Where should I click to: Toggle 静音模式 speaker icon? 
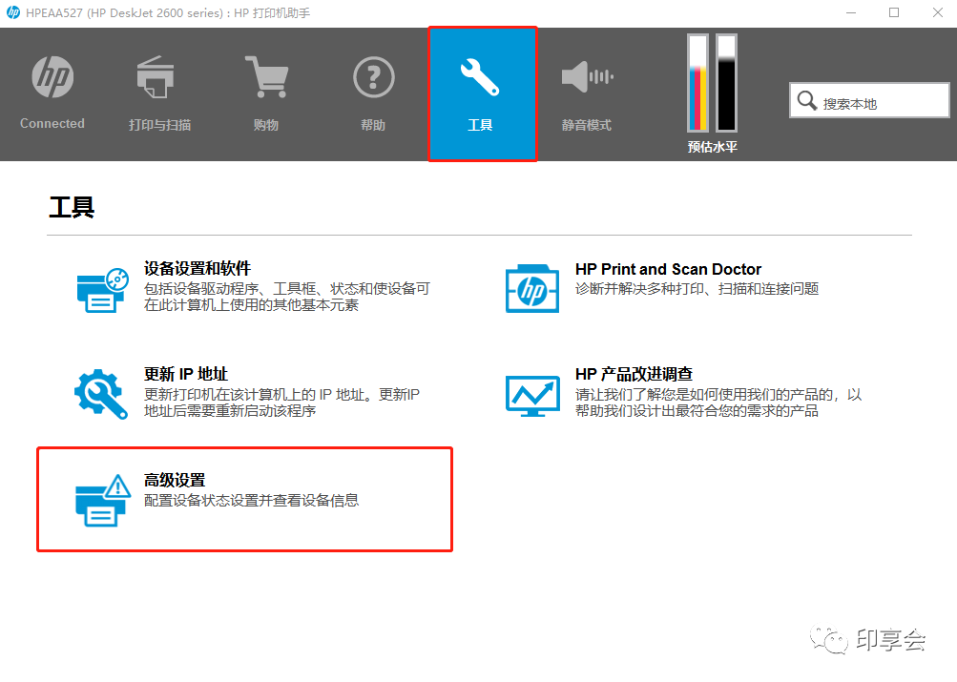(587, 77)
